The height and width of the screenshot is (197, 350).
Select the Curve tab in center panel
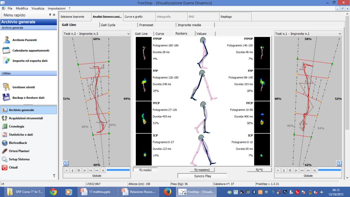click(x=164, y=34)
